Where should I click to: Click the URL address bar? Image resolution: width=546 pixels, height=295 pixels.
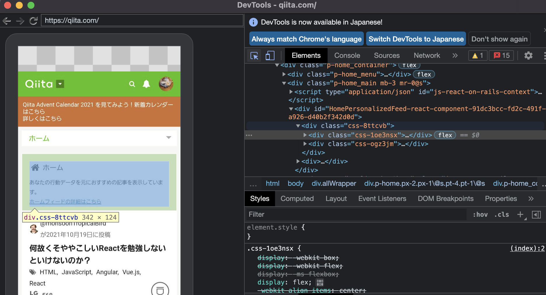pos(142,20)
